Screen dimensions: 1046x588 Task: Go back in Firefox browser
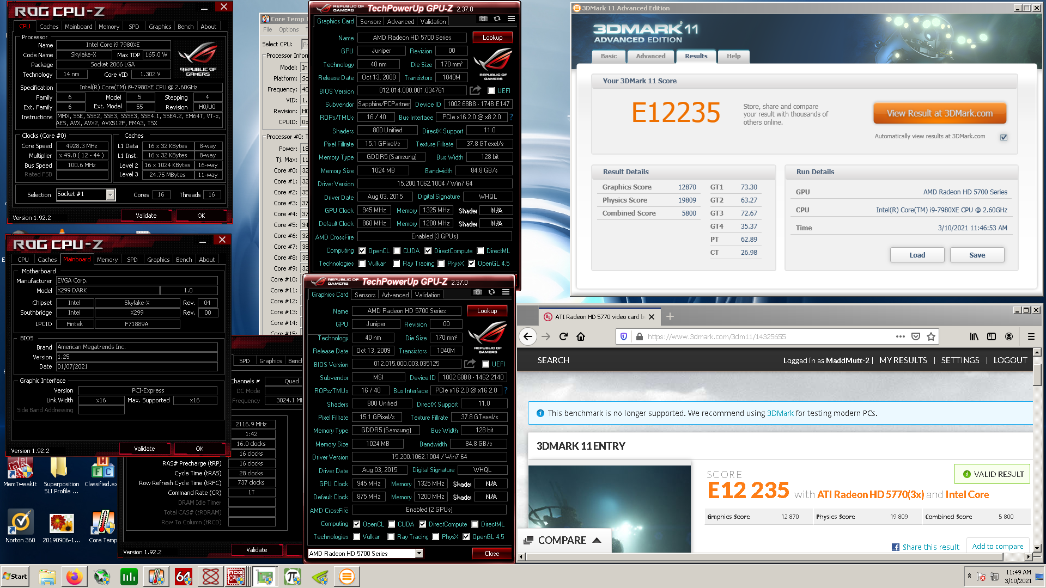tap(527, 336)
